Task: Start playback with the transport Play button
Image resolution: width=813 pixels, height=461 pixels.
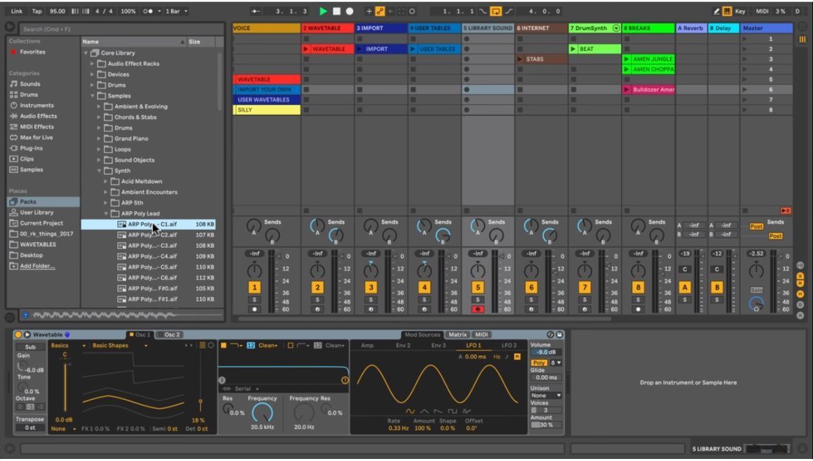Action: click(323, 12)
